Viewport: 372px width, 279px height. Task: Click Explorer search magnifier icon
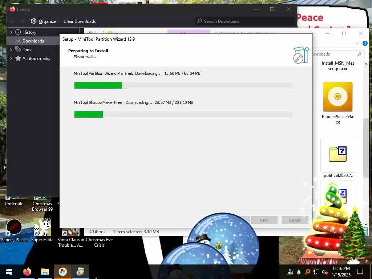coord(360,54)
